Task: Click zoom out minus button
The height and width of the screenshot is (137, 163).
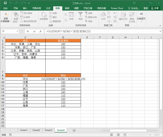Action: pyautogui.click(x=130, y=135)
